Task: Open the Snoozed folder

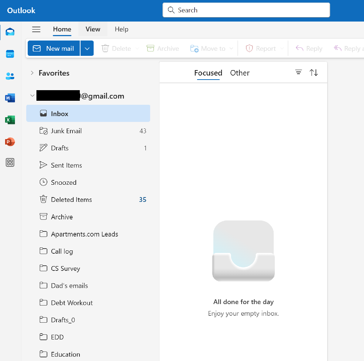Action: coord(88,183)
